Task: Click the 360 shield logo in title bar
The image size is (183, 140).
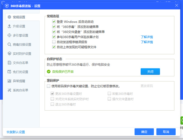Action: point(7,6)
